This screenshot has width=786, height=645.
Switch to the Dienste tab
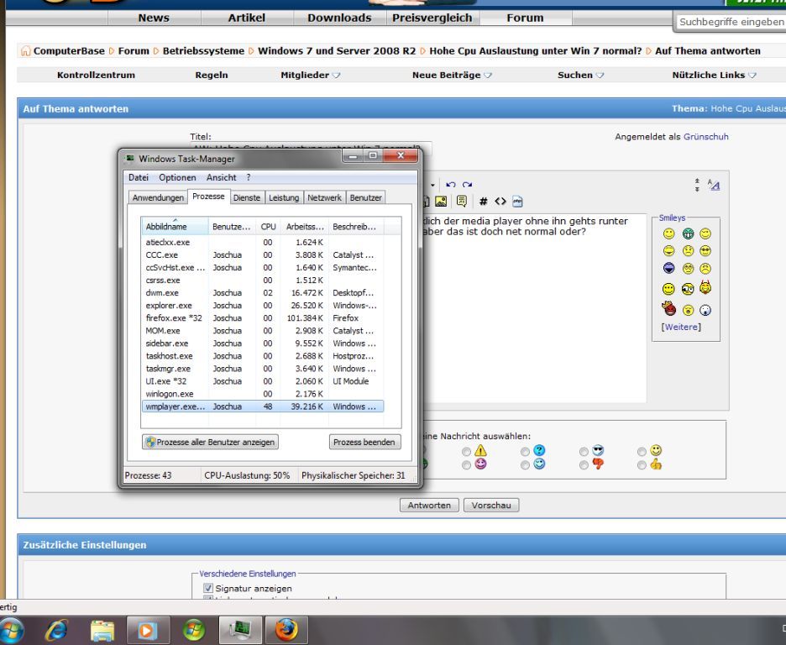(x=247, y=197)
